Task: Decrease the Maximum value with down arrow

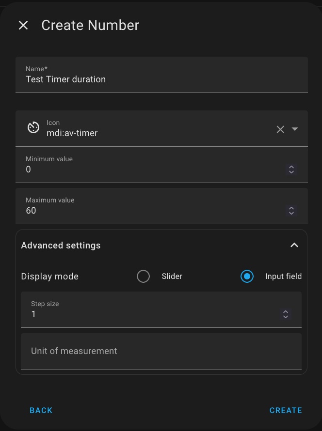Action: 291,213
